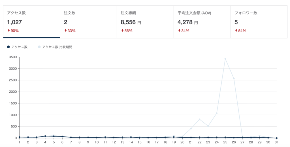Viewport: 290px width, 147px height.
Task: Select the アクセス数 metric tab
Action: point(31,22)
